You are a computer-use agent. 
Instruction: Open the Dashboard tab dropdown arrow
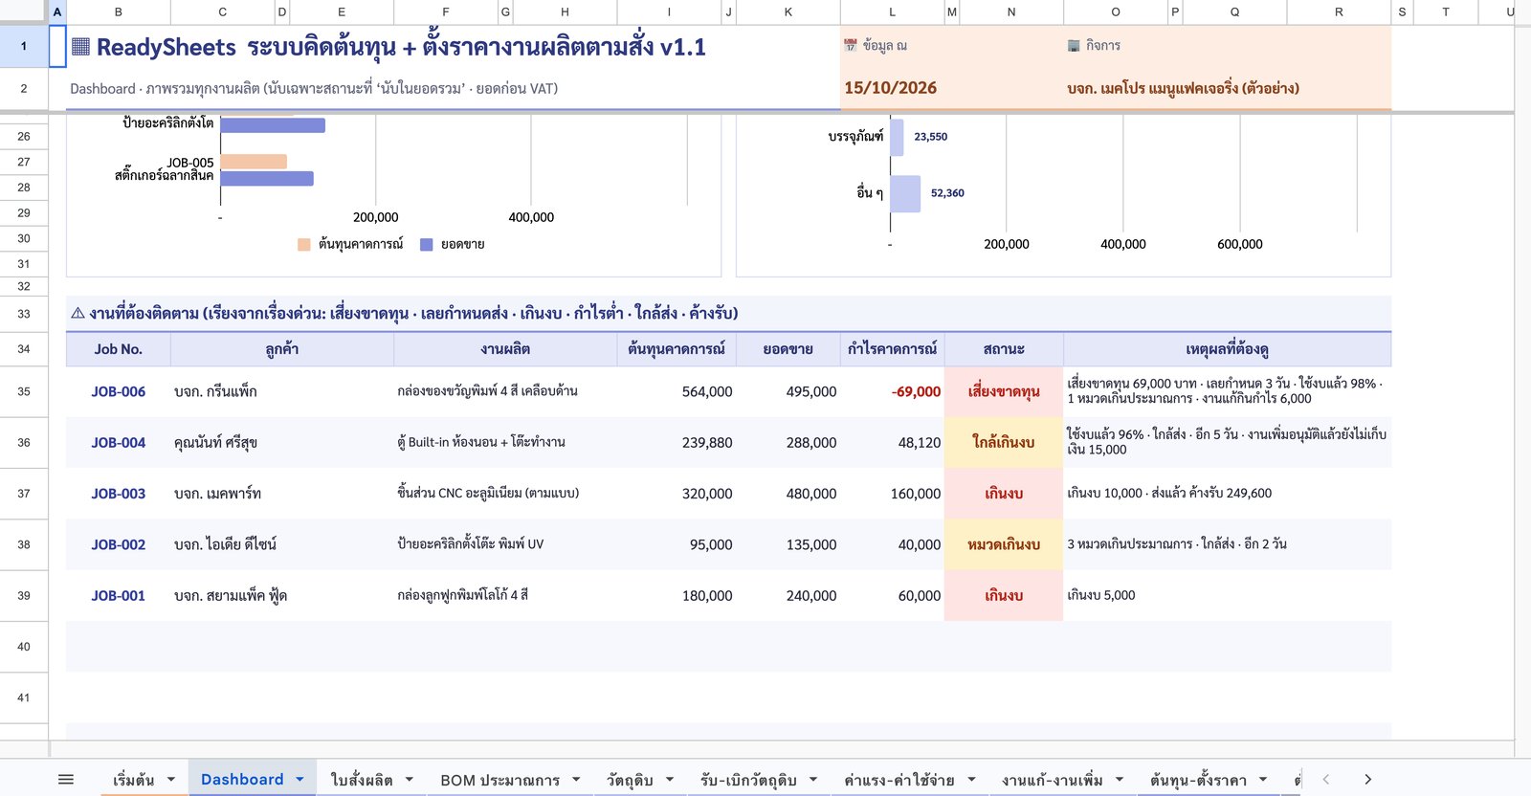point(300,780)
